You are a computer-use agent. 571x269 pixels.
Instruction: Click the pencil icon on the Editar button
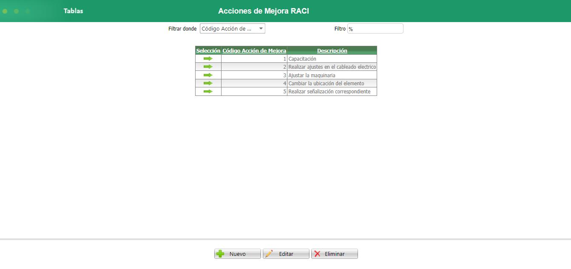(269, 253)
